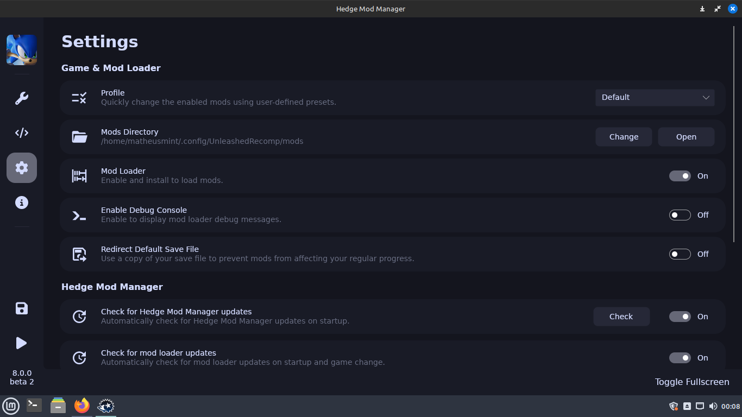Click the Off label beside Enable Debug Console
Viewport: 742px width, 417px height.
tap(703, 215)
